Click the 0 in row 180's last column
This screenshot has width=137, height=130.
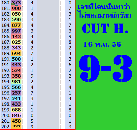(x=70, y=3)
